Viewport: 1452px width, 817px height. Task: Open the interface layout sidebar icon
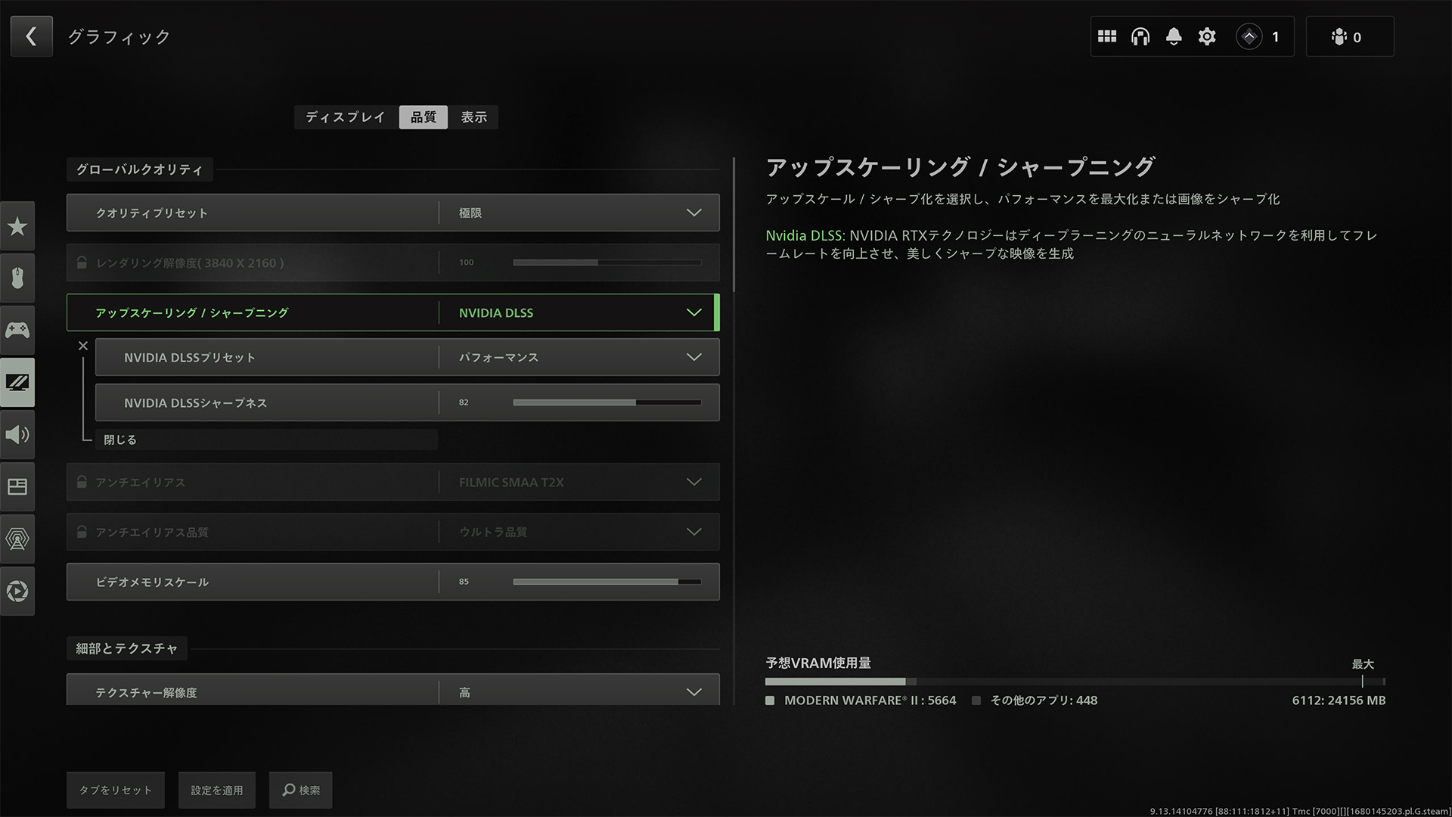[17, 486]
